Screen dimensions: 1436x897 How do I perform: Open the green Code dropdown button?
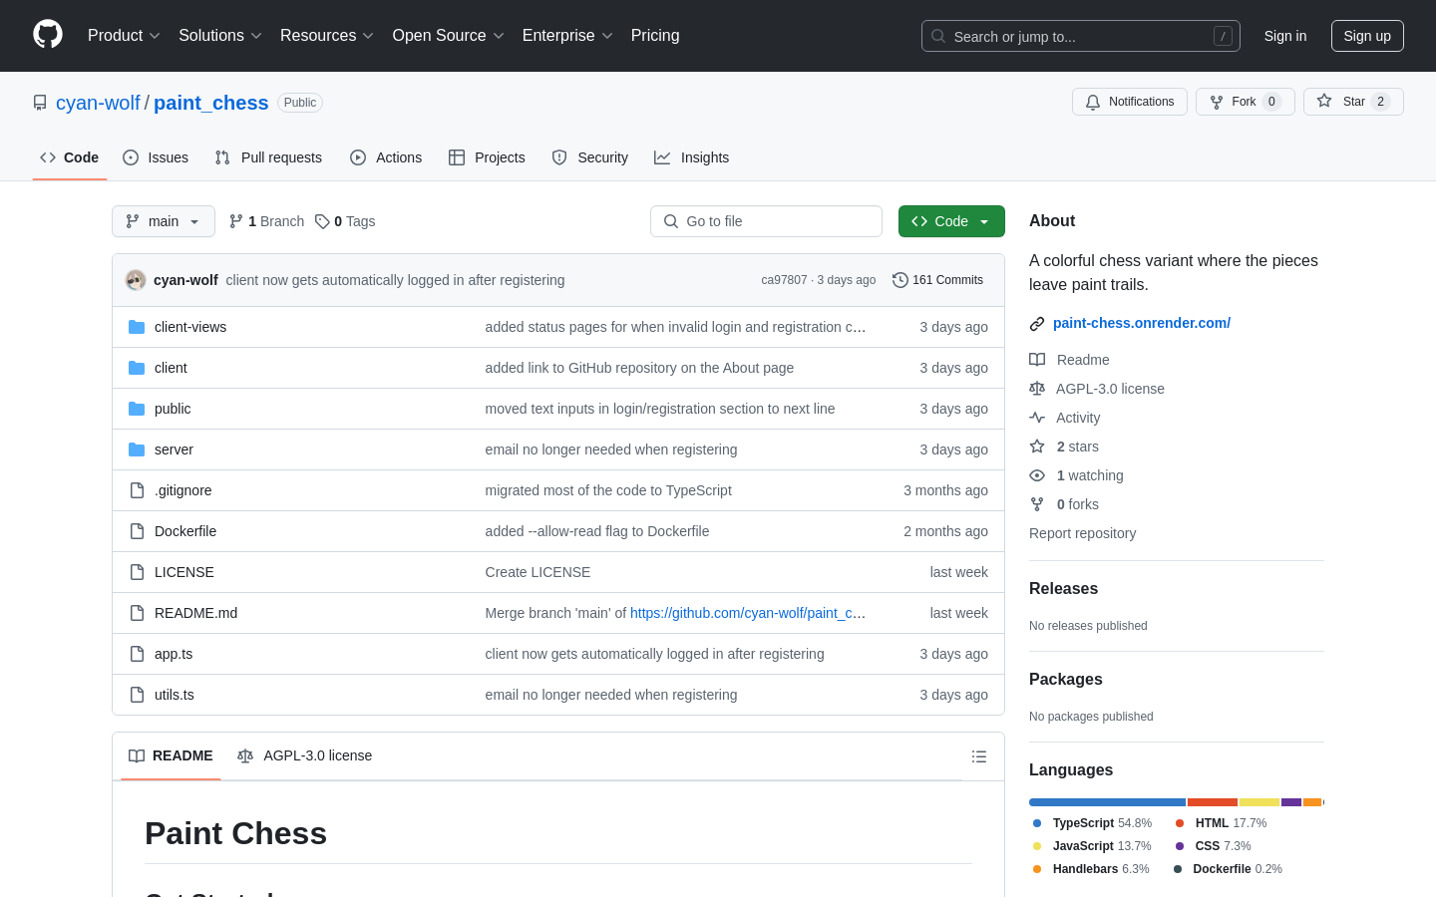click(951, 221)
